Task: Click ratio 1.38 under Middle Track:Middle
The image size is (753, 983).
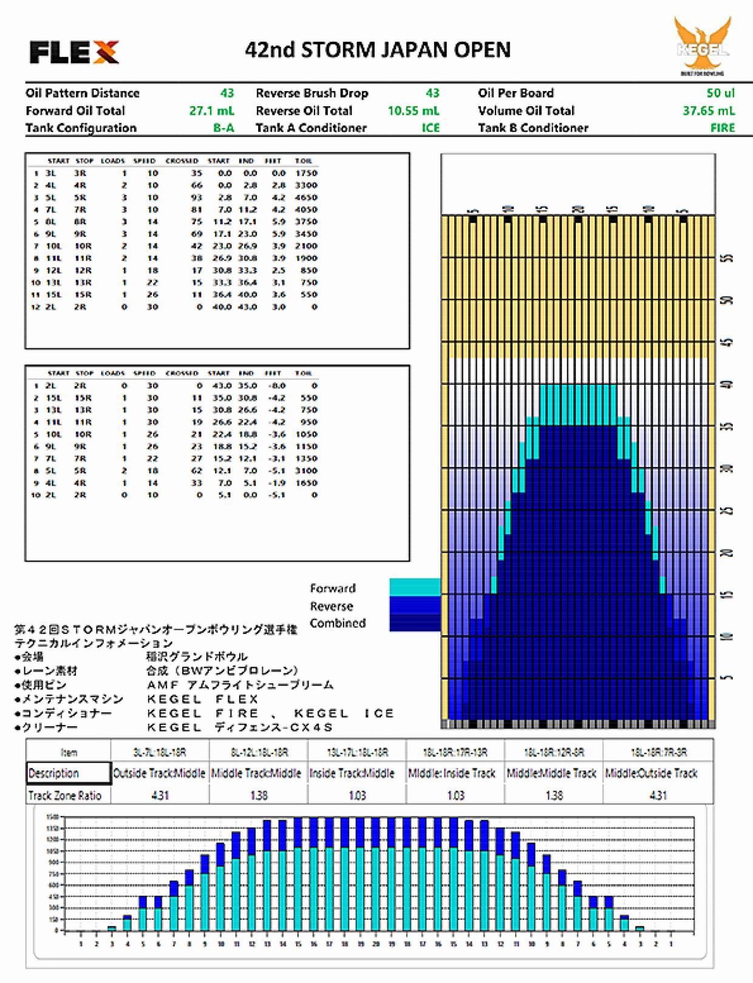Action: coord(259,795)
